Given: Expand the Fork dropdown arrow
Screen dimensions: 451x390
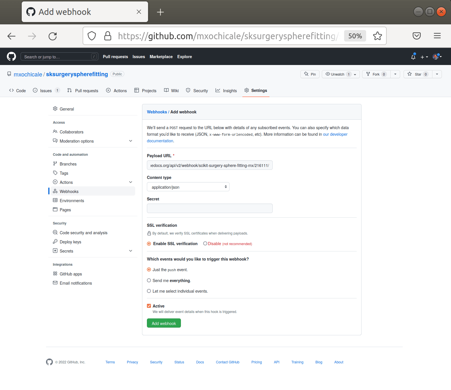Looking at the screenshot, I should [395, 74].
